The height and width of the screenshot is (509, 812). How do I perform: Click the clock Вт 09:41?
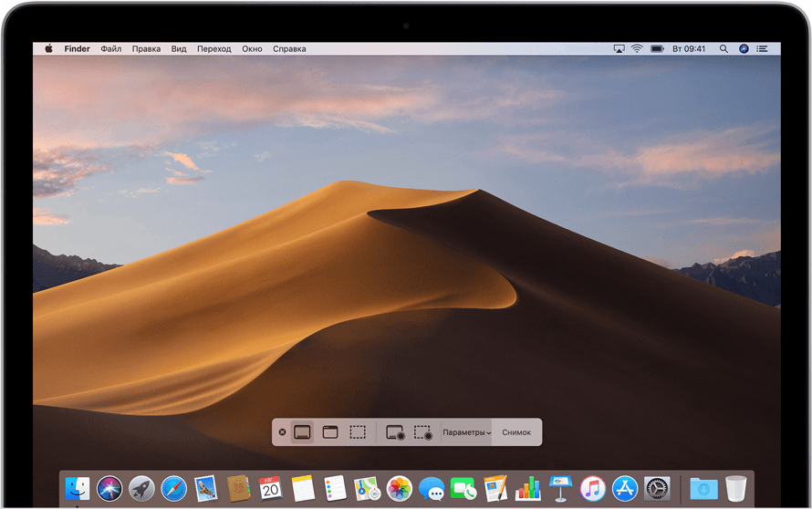pyautogui.click(x=689, y=48)
